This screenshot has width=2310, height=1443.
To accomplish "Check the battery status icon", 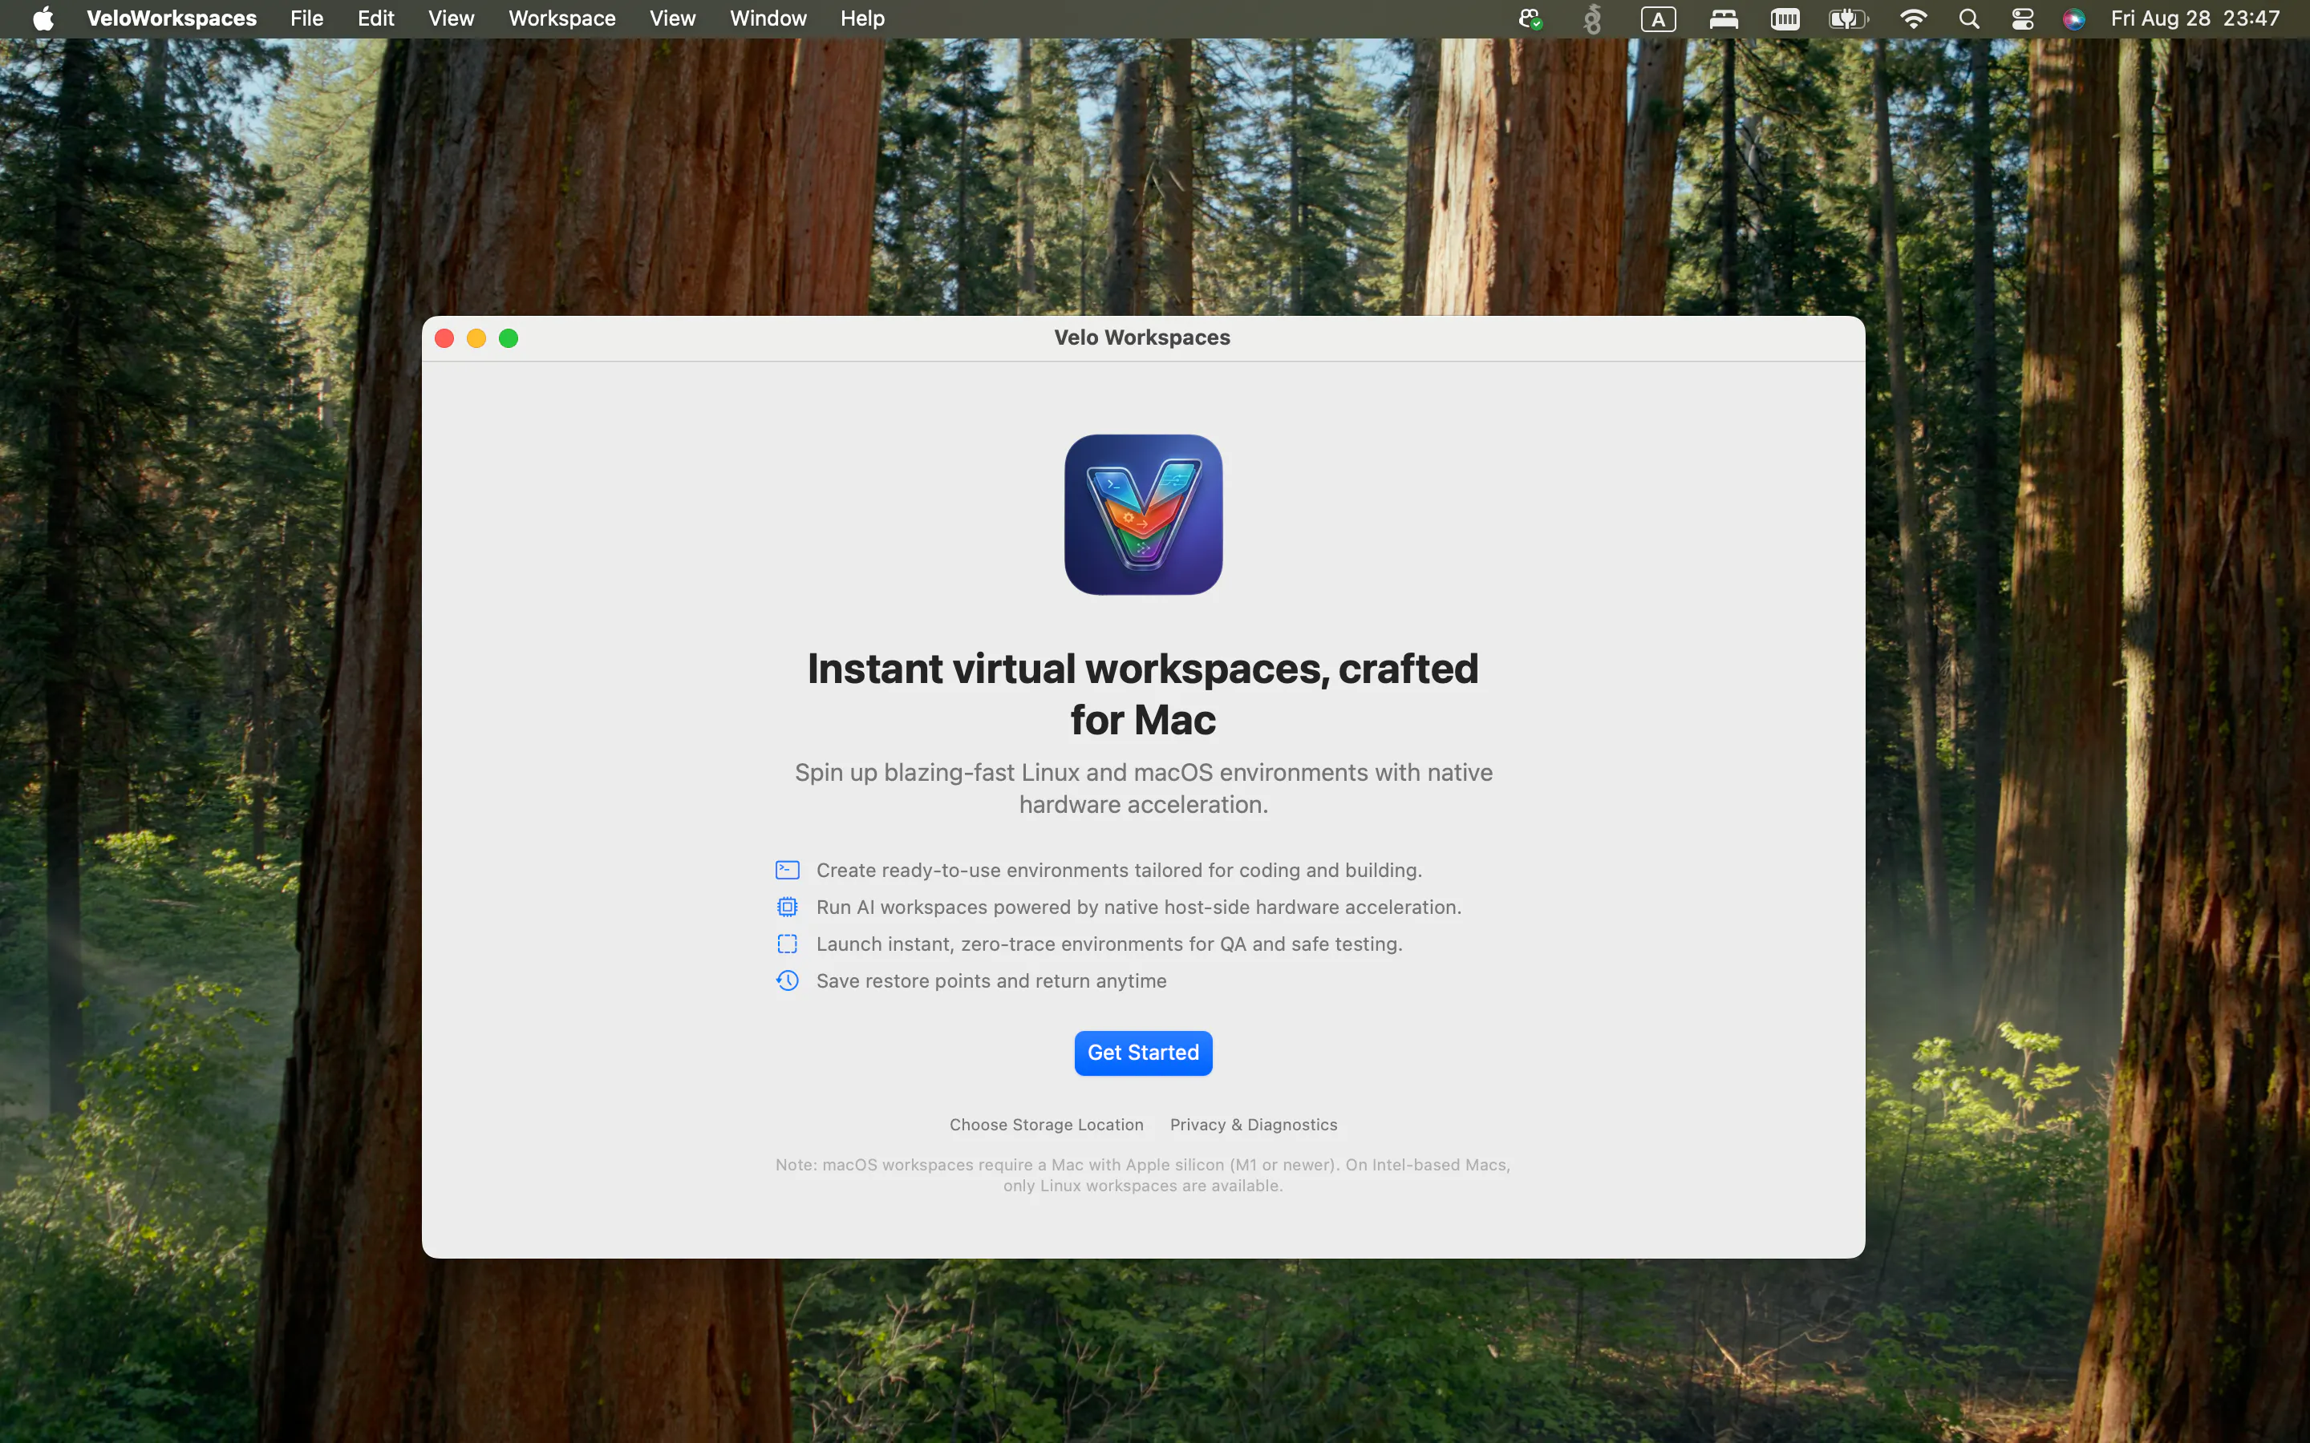I will (x=1848, y=18).
